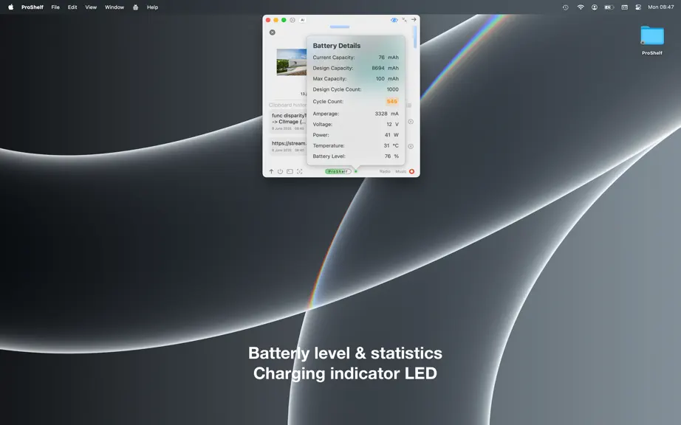
Task: Open the Window menu
Action: 114,7
